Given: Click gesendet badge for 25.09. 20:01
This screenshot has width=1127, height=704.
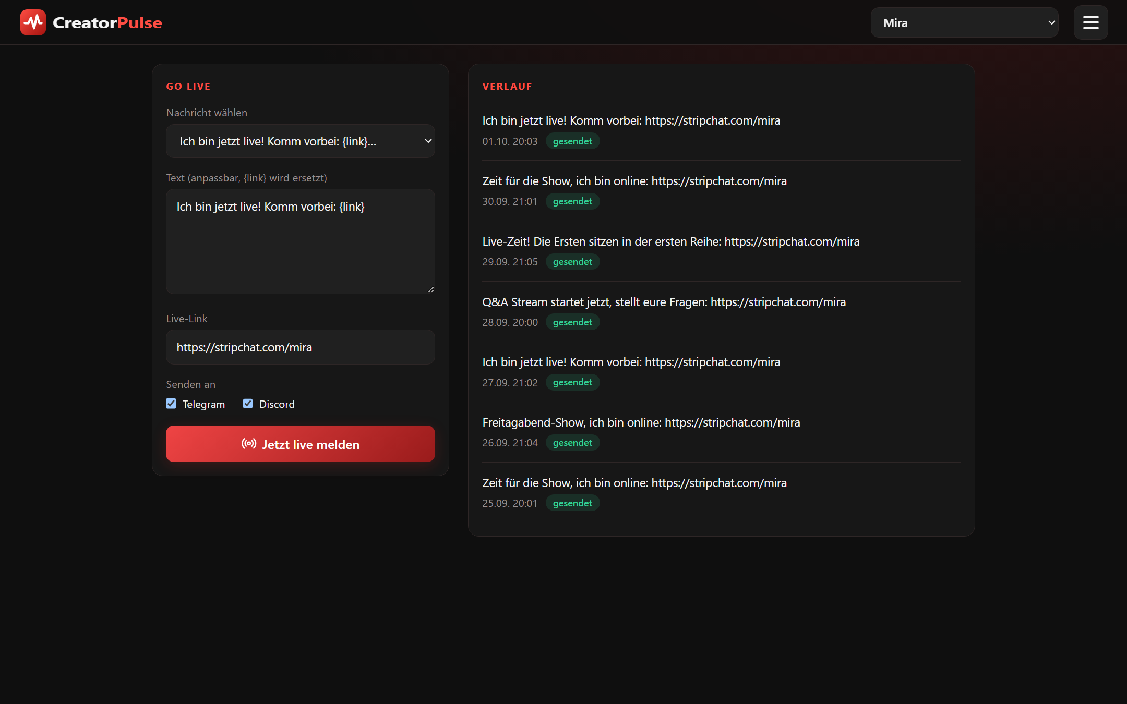Looking at the screenshot, I should (x=572, y=503).
